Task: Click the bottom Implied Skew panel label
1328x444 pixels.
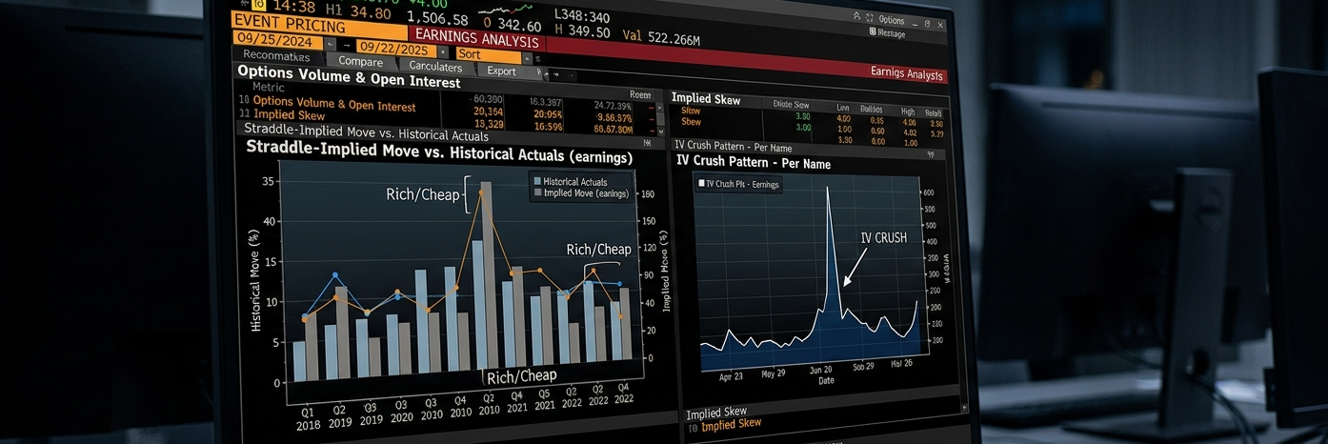Action: (716, 413)
